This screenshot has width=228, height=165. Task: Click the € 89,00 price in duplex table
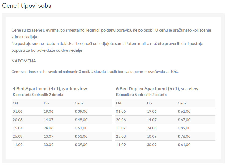click(x=184, y=128)
